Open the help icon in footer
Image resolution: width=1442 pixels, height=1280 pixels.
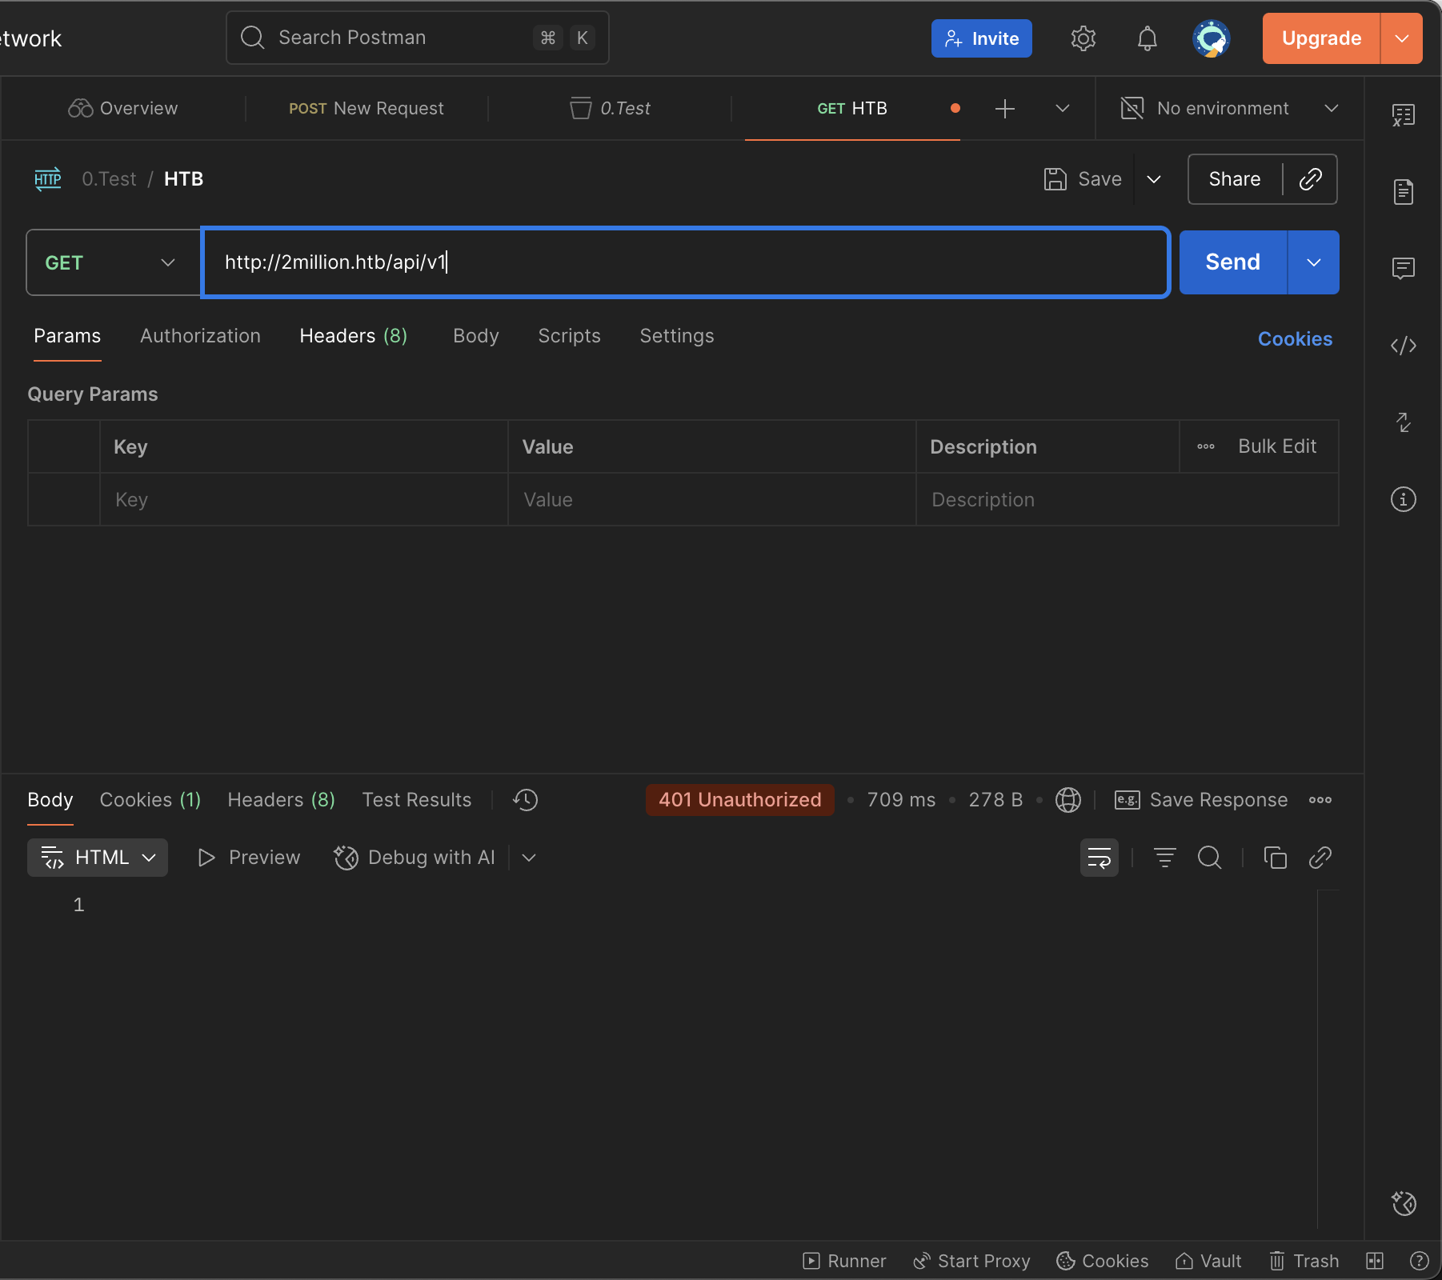tap(1420, 1261)
